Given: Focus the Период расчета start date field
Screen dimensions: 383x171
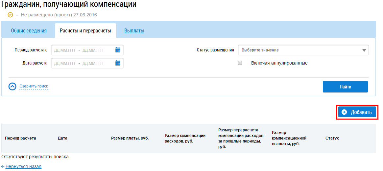Looking at the screenshot, I should (65, 50).
